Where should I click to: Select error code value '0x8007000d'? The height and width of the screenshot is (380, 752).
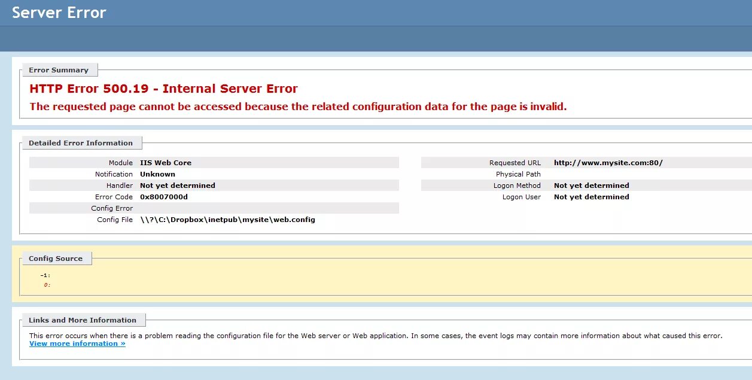(x=164, y=197)
